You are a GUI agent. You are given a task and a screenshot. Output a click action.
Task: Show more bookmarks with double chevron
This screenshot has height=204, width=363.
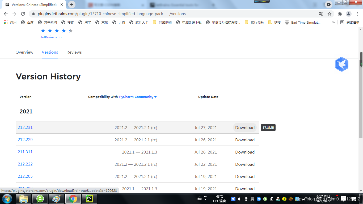(334, 23)
